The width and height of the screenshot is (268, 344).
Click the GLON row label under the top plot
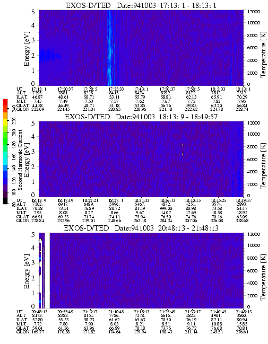[23, 109]
